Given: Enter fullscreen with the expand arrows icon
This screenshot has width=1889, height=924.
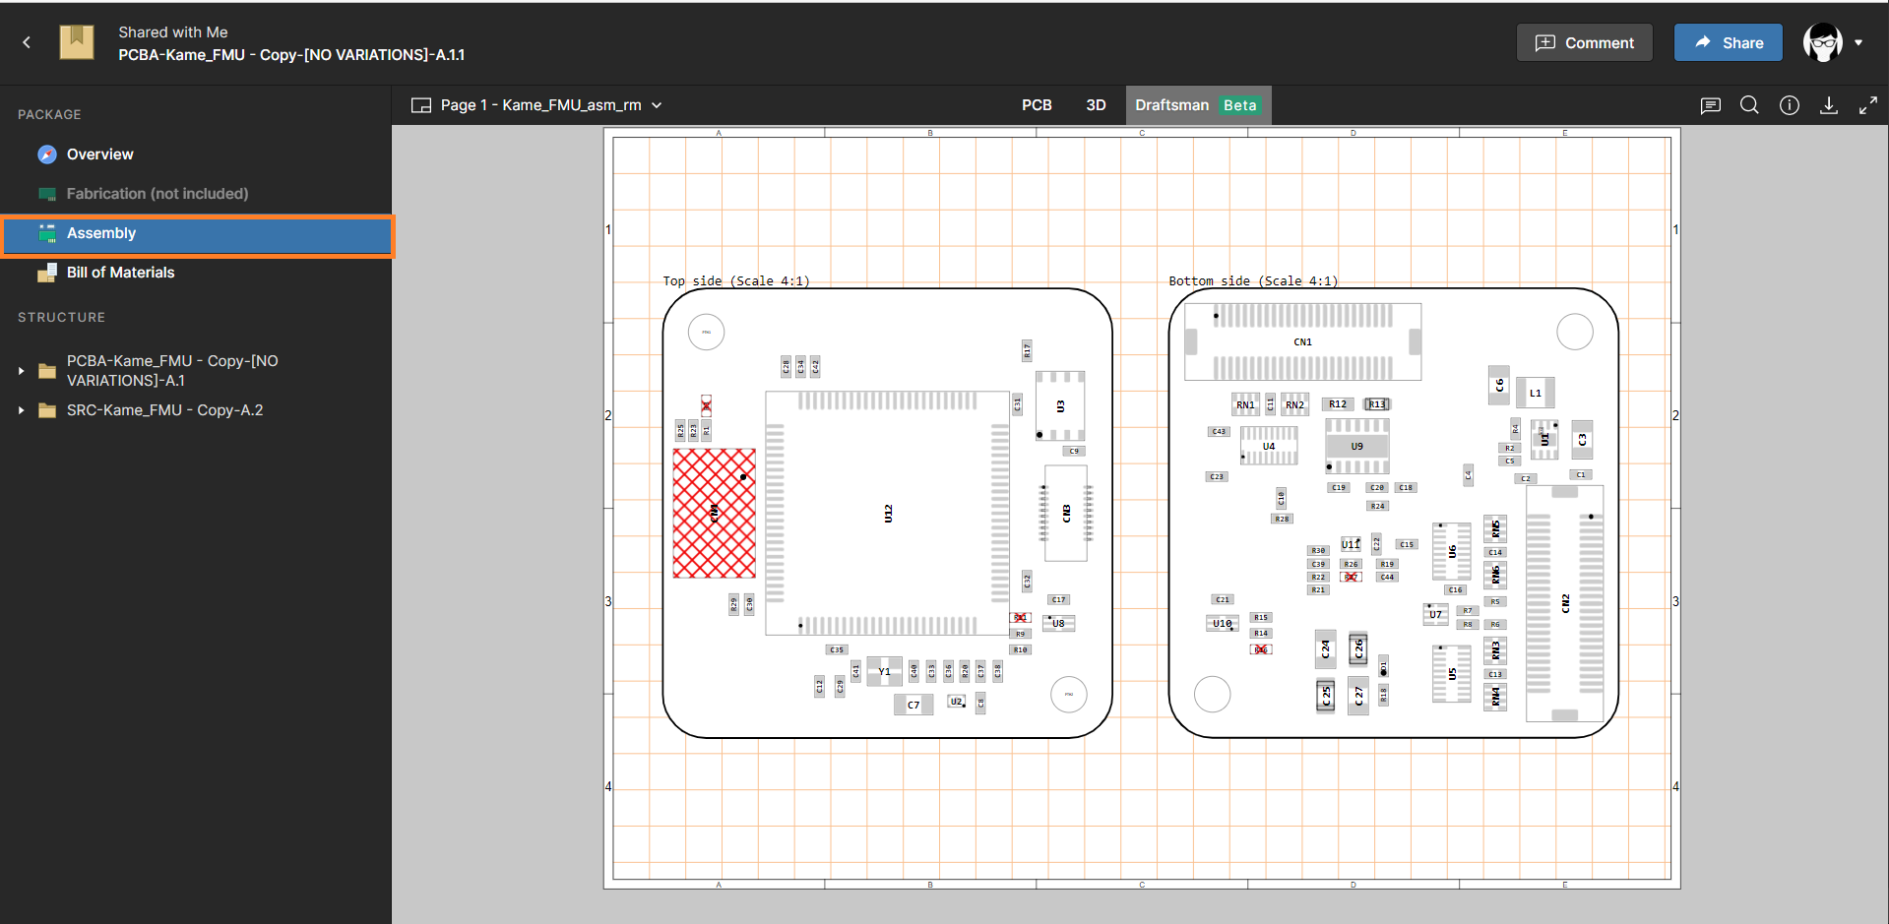Looking at the screenshot, I should [1869, 104].
